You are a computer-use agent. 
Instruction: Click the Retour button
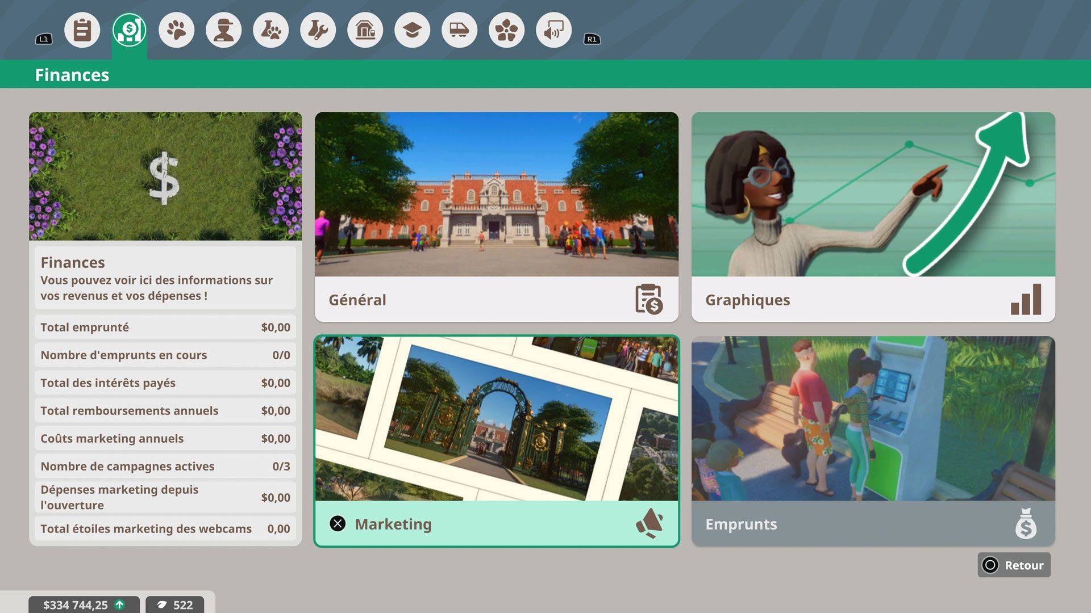(x=1014, y=565)
